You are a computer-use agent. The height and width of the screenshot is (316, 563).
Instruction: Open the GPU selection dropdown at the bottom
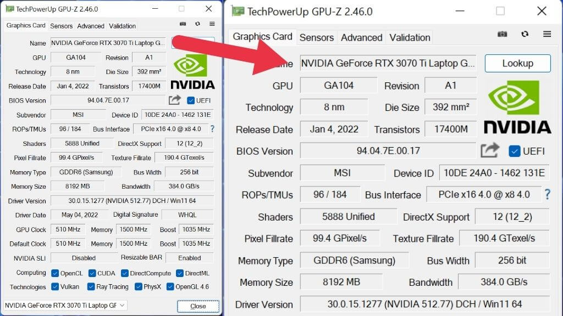65,305
